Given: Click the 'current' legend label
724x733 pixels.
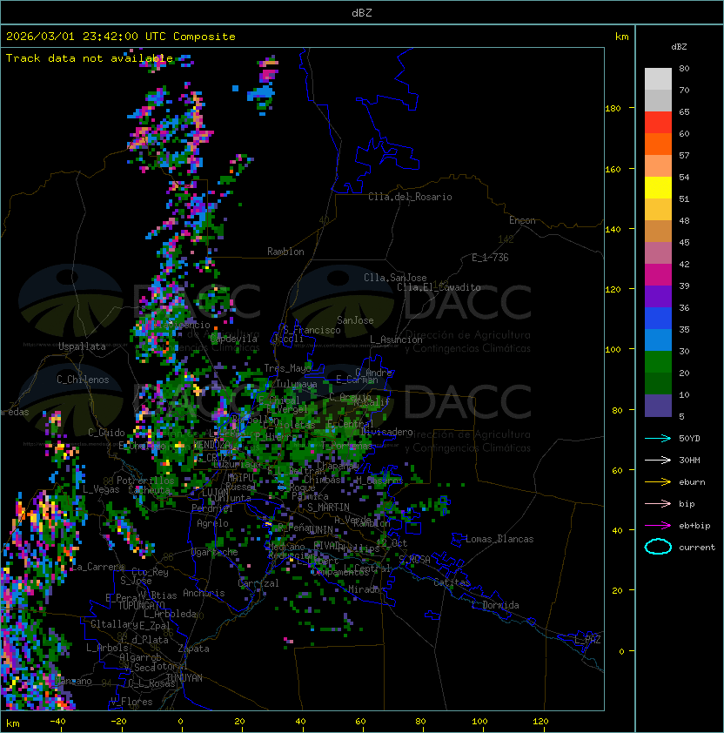Looking at the screenshot, I should pyautogui.click(x=697, y=548).
